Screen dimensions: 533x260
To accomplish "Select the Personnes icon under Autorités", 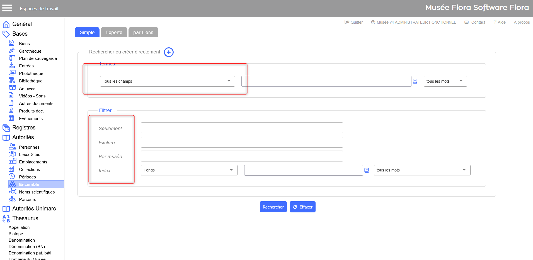I will (12, 147).
